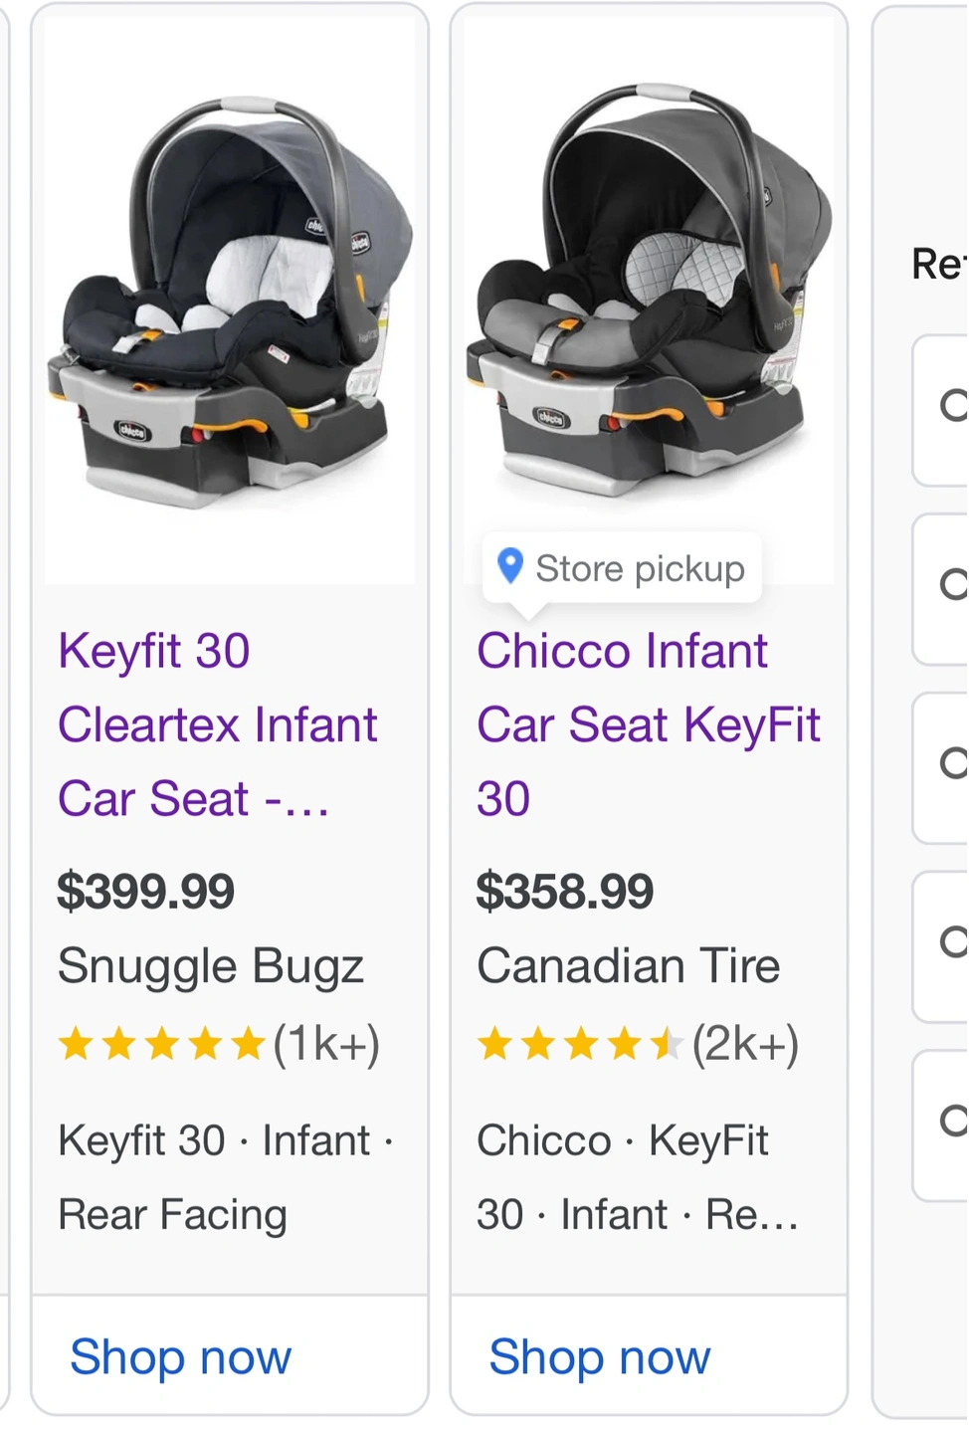Tap the blue Store pickup location pin
The image size is (969, 1433).
pyautogui.click(x=510, y=566)
